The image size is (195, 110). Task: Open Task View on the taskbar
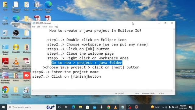pos(66,107)
